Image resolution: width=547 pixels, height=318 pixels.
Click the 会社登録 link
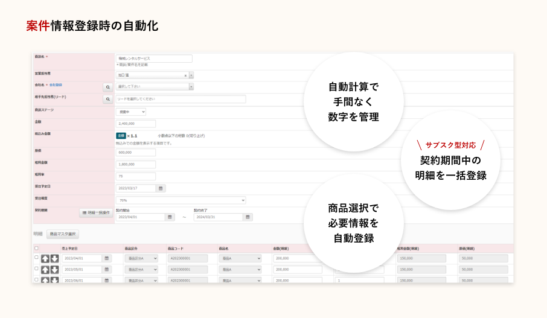coord(56,85)
